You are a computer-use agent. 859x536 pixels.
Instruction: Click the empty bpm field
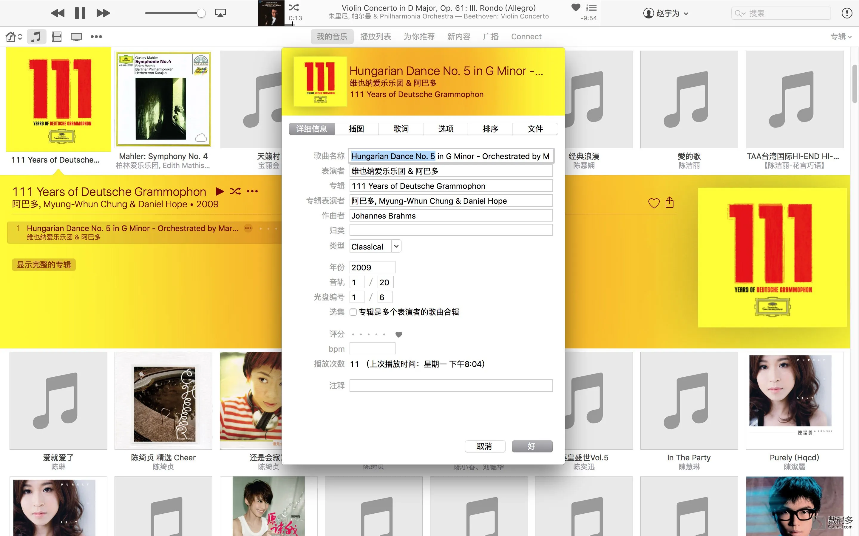click(372, 348)
